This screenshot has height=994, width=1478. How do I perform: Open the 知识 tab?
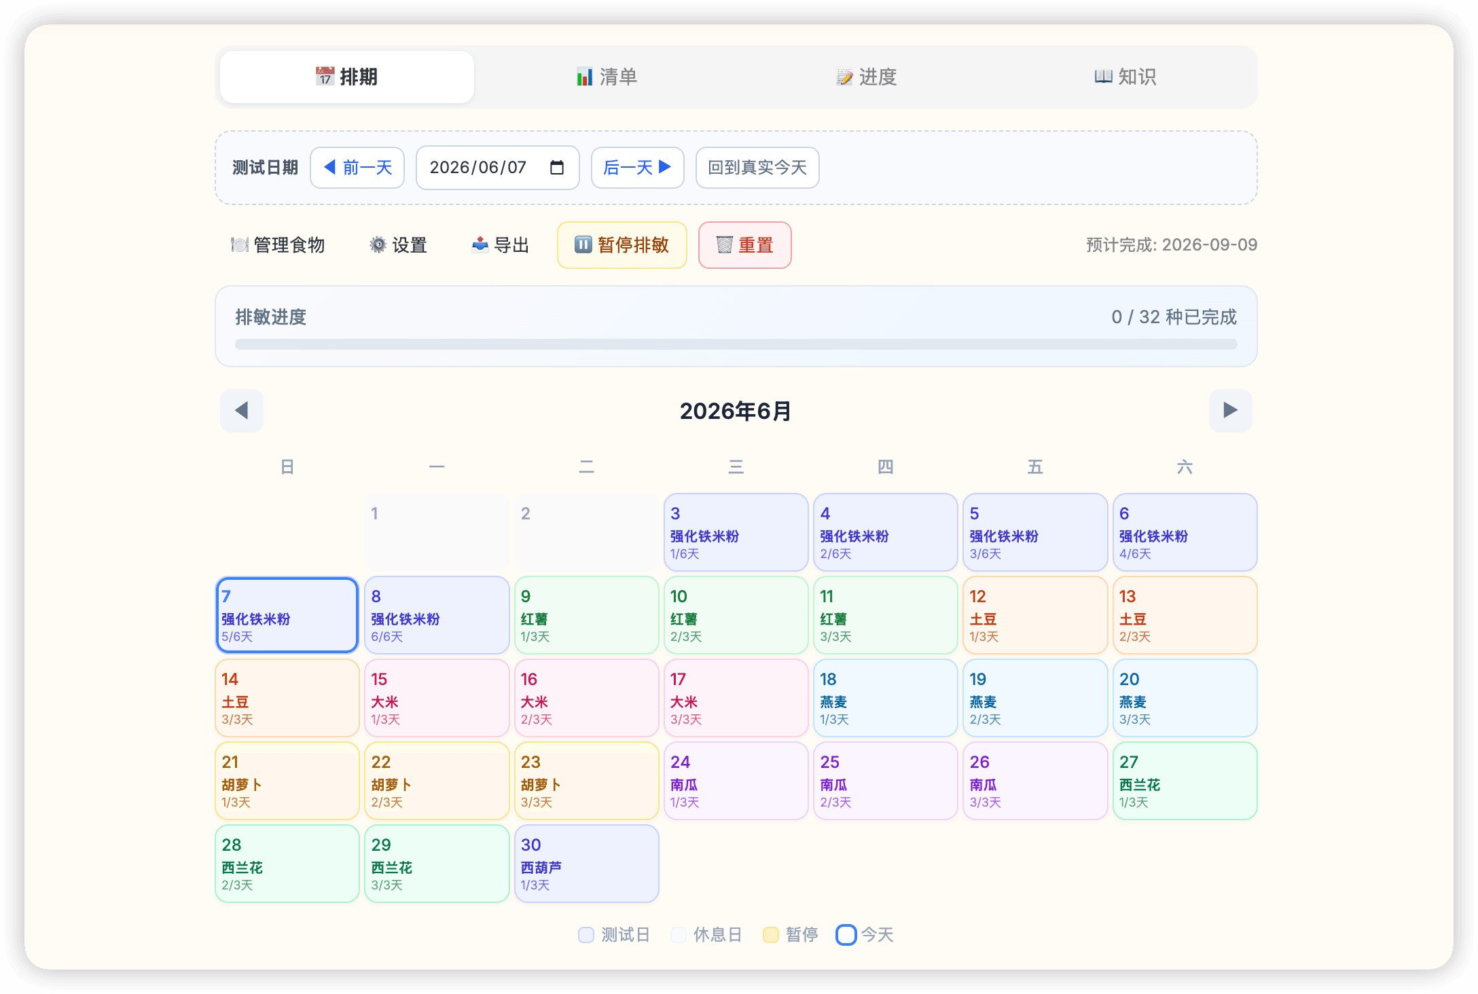pyautogui.click(x=1125, y=77)
